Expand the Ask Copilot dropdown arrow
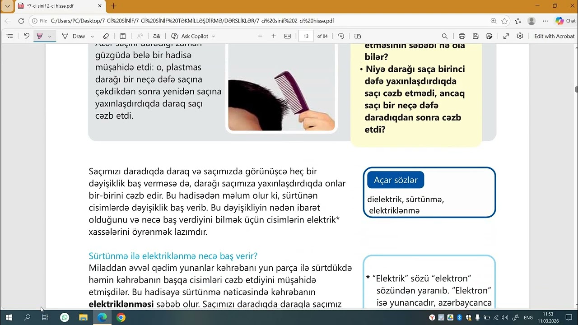The width and height of the screenshot is (578, 325). tap(213, 36)
